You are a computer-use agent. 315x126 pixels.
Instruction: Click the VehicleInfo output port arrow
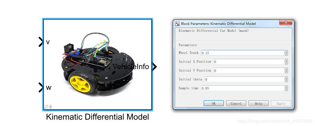[x=154, y=67]
